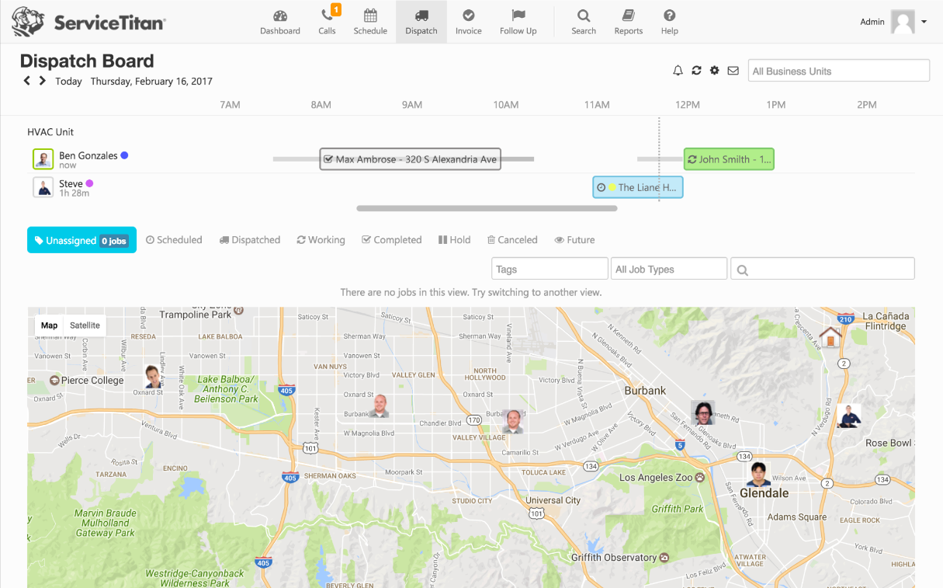The width and height of the screenshot is (943, 588).
Task: Switch map to Map view
Action: tap(50, 325)
